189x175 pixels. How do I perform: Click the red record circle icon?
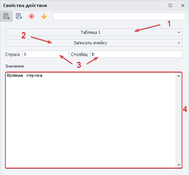point(31,16)
